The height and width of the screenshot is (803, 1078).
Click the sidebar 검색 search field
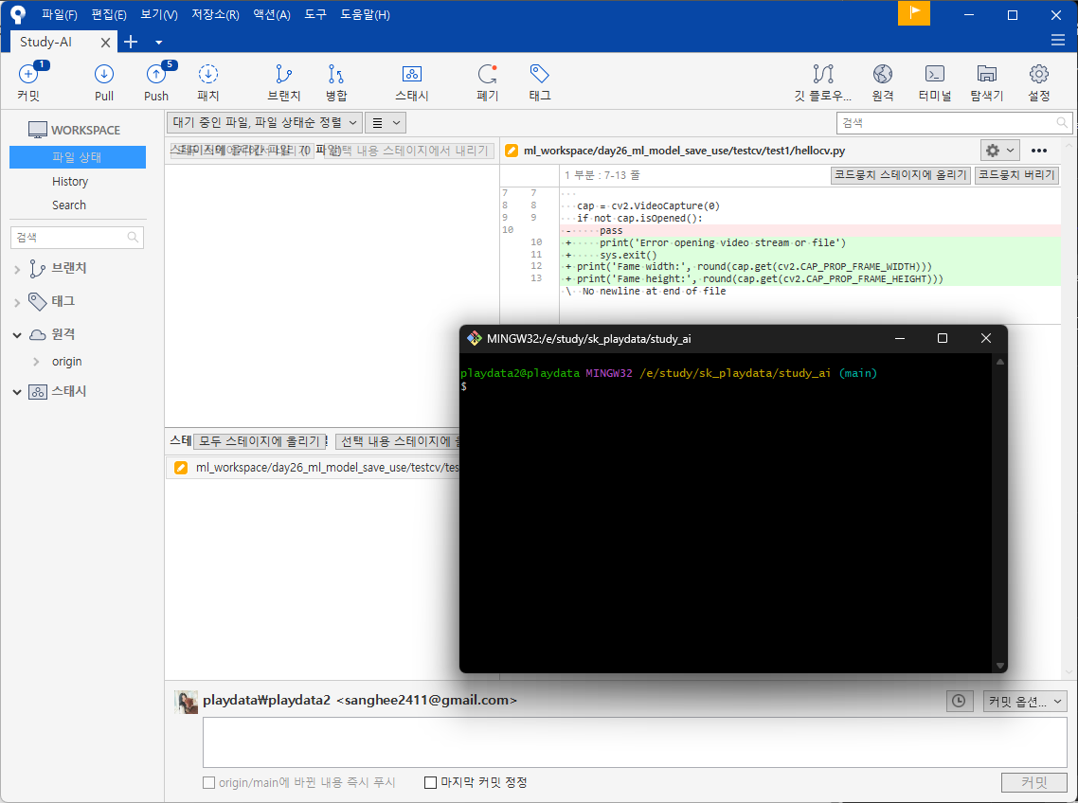point(77,237)
